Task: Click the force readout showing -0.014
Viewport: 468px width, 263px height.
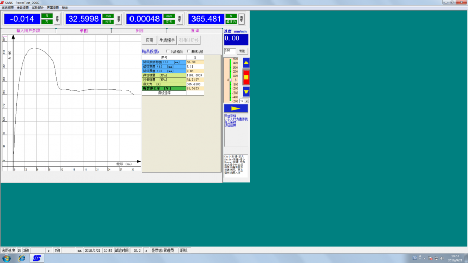Action: pos(22,19)
